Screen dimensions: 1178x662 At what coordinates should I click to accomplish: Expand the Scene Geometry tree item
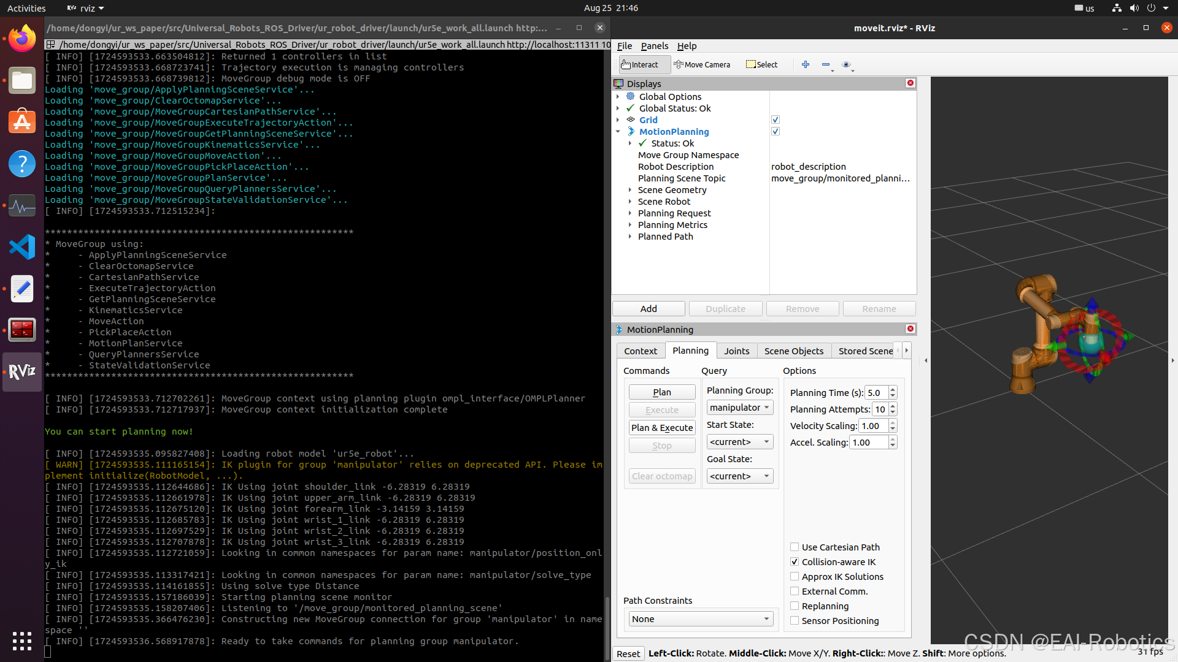point(630,189)
